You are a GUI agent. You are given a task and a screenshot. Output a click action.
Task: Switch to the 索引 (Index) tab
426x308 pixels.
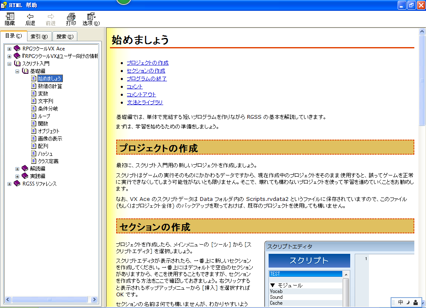[x=39, y=36]
